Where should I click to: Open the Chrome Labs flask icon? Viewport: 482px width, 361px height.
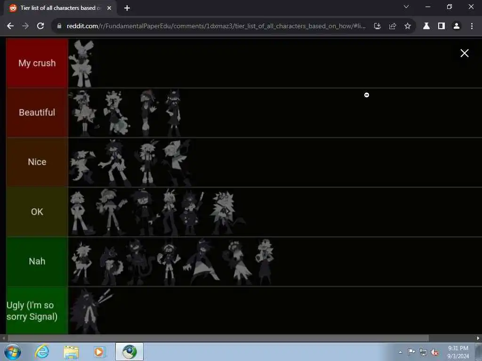426,26
